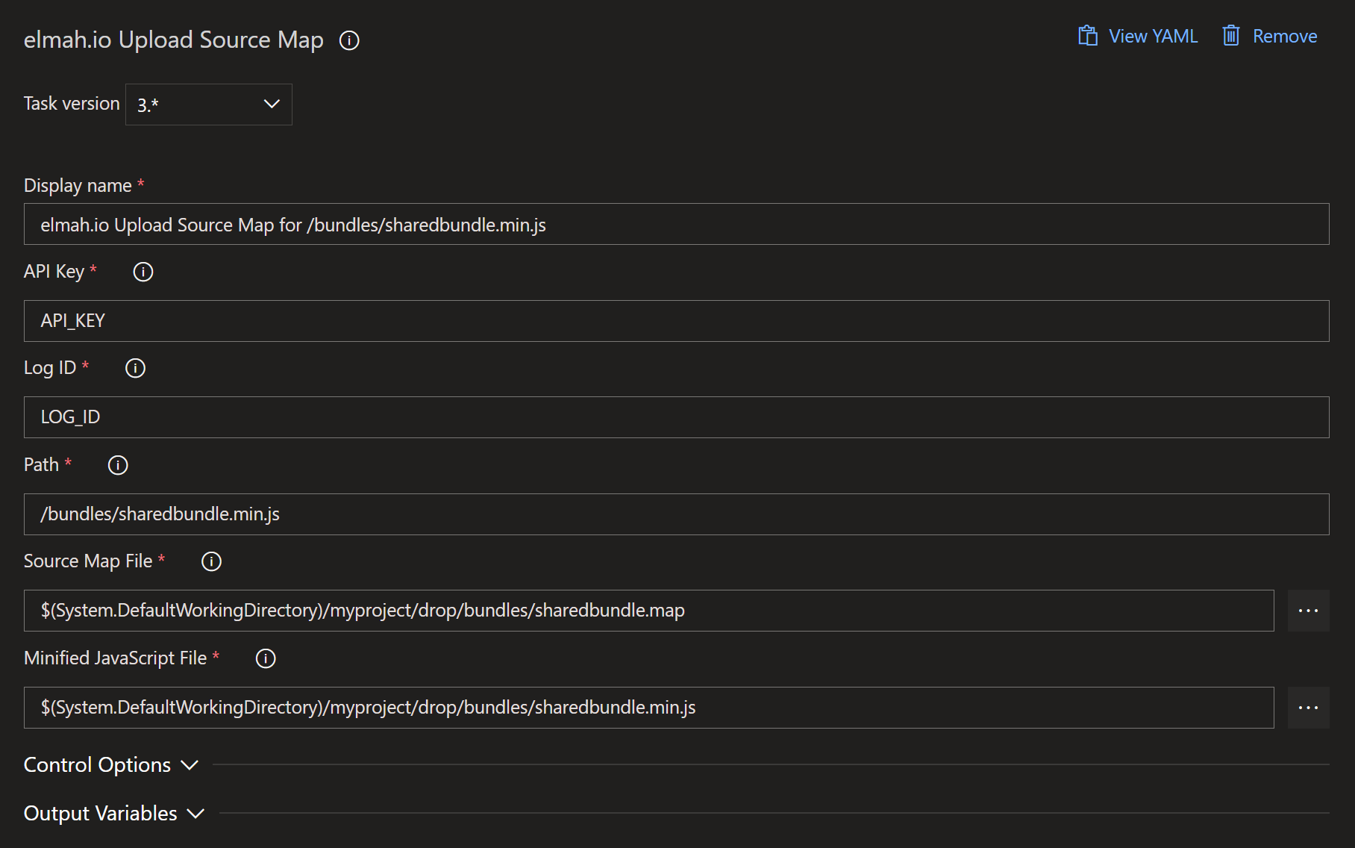
Task: Click the View YAML clipboard icon
Action: coord(1088,36)
